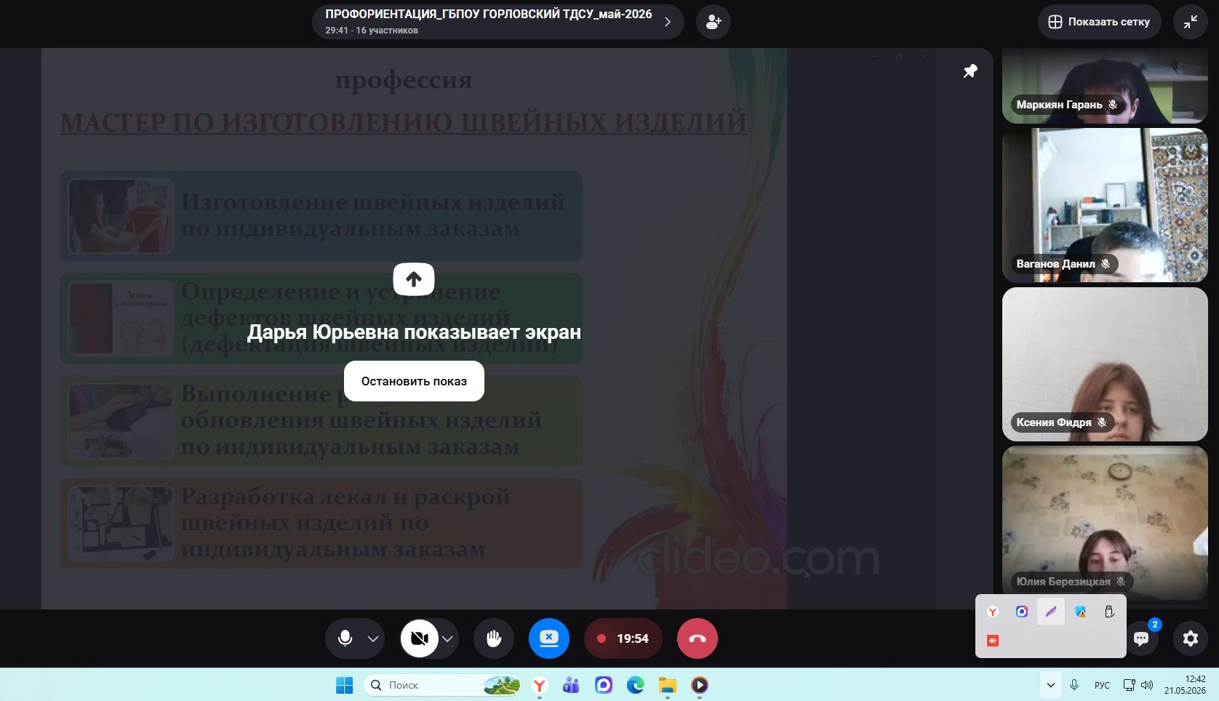Mute the microphone in the call controls
Image resolution: width=1219 pixels, height=701 pixels.
[x=345, y=638]
